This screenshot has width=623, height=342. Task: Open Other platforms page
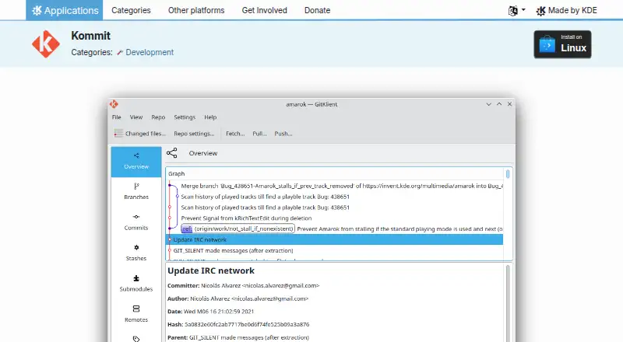[196, 10]
